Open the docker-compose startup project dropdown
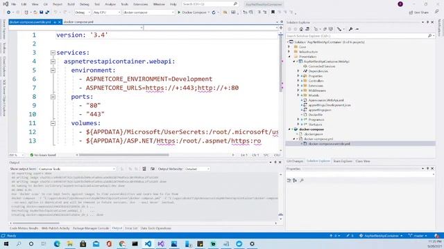The height and width of the screenshot is (249, 444). point(148,12)
